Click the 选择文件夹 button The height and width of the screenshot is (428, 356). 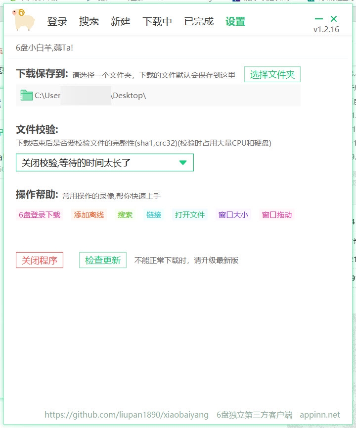[x=272, y=75]
